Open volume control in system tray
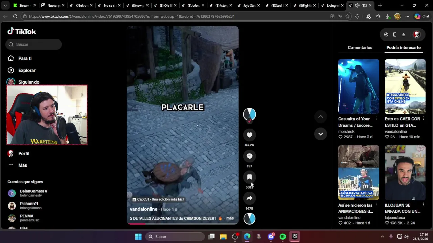This screenshot has width=433, height=243. coord(406,237)
